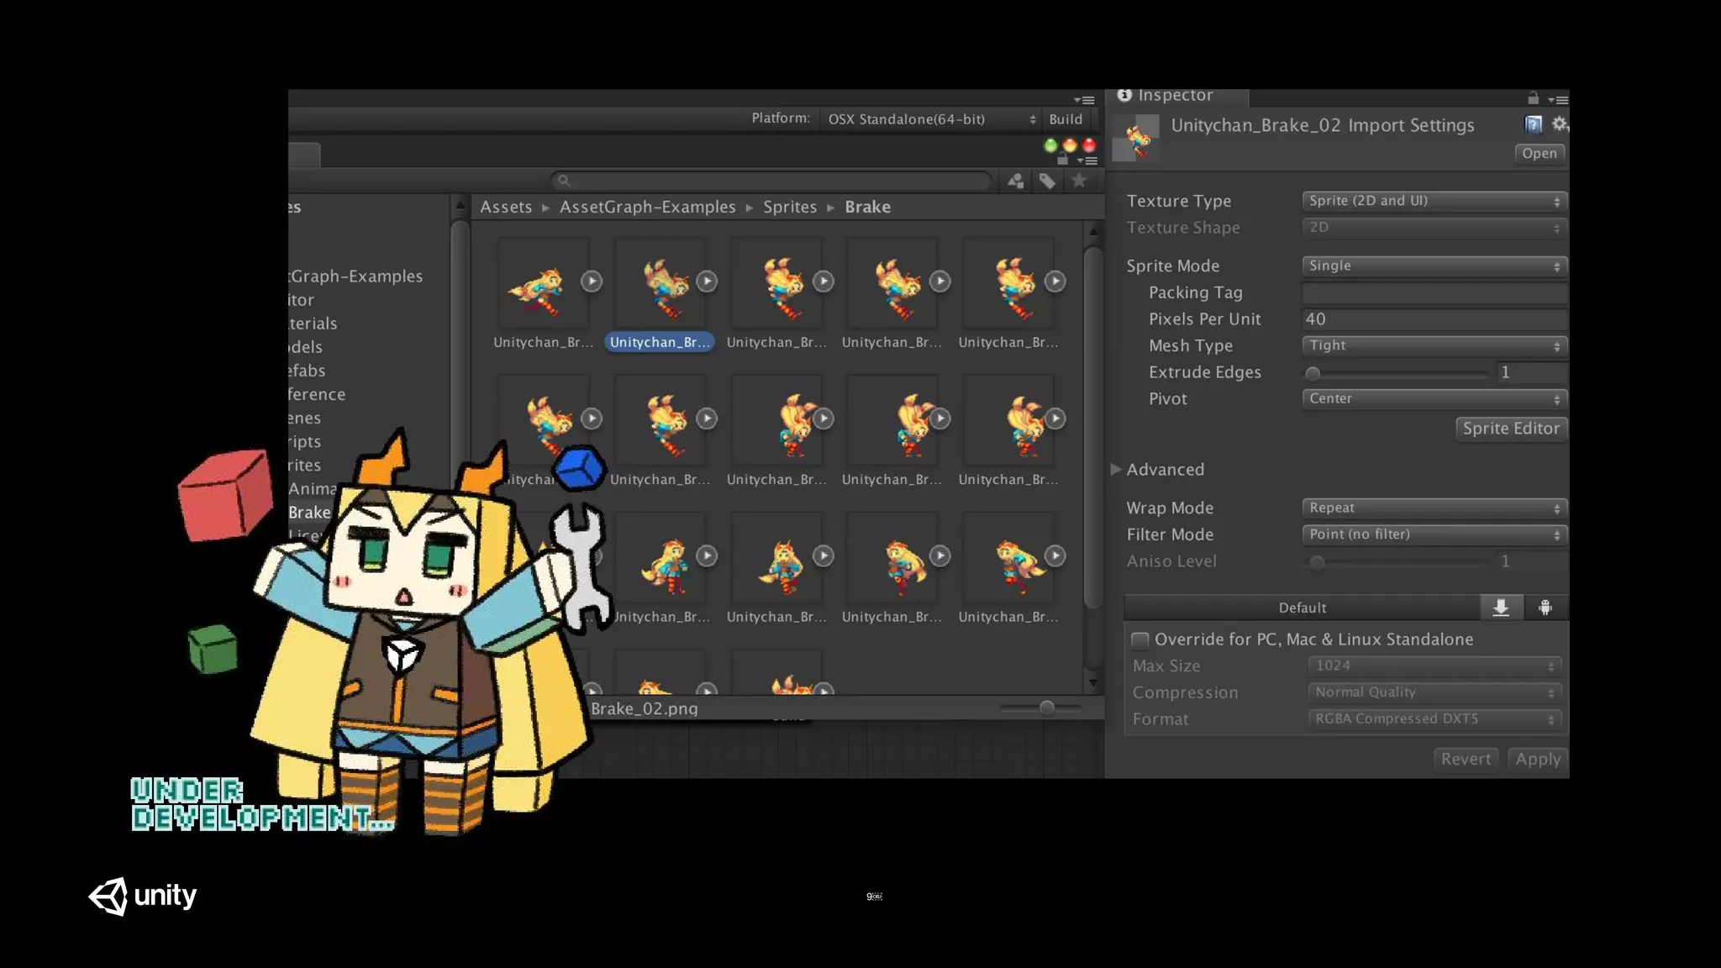This screenshot has width=1721, height=968.
Task: Click the favorites star icon
Action: click(x=1079, y=180)
